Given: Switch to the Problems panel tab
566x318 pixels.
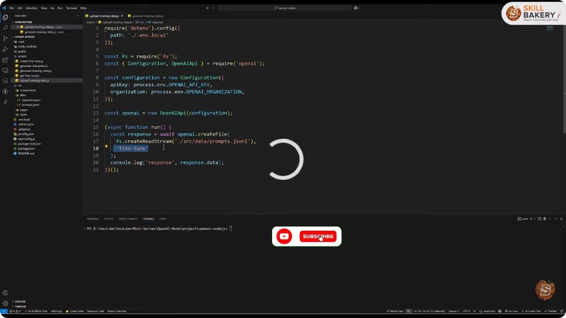Looking at the screenshot, I should tap(93, 219).
